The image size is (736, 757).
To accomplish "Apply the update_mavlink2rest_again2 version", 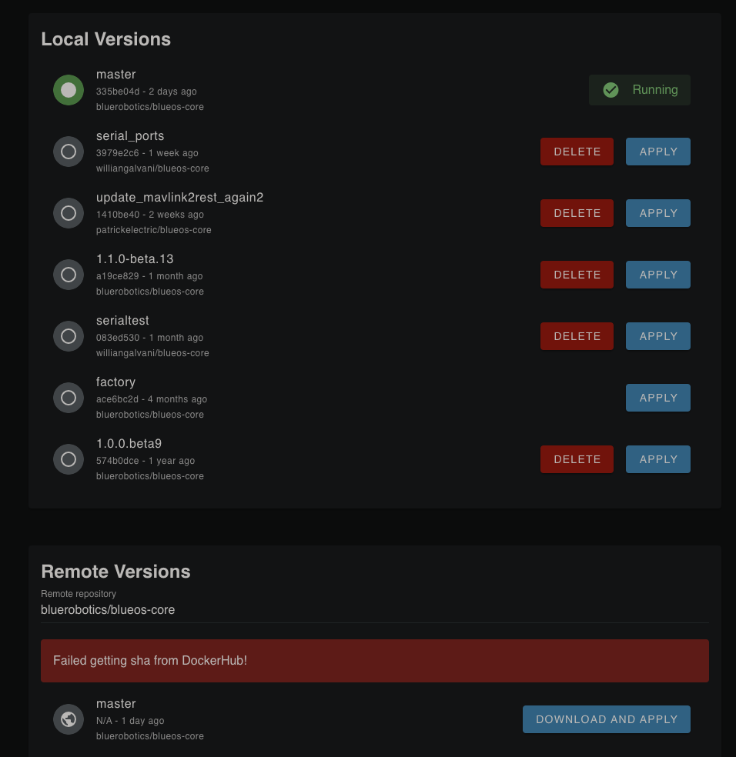I will click(x=657, y=212).
